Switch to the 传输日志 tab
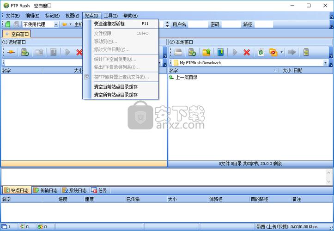Screen dimensions: 334x231 tap(46, 190)
